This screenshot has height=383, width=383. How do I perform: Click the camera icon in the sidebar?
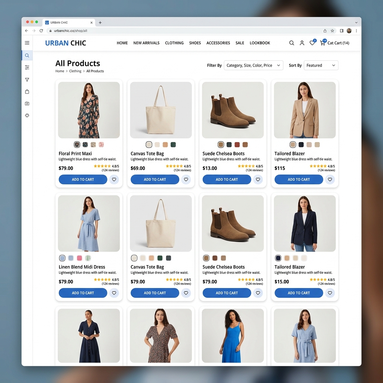coord(27,103)
